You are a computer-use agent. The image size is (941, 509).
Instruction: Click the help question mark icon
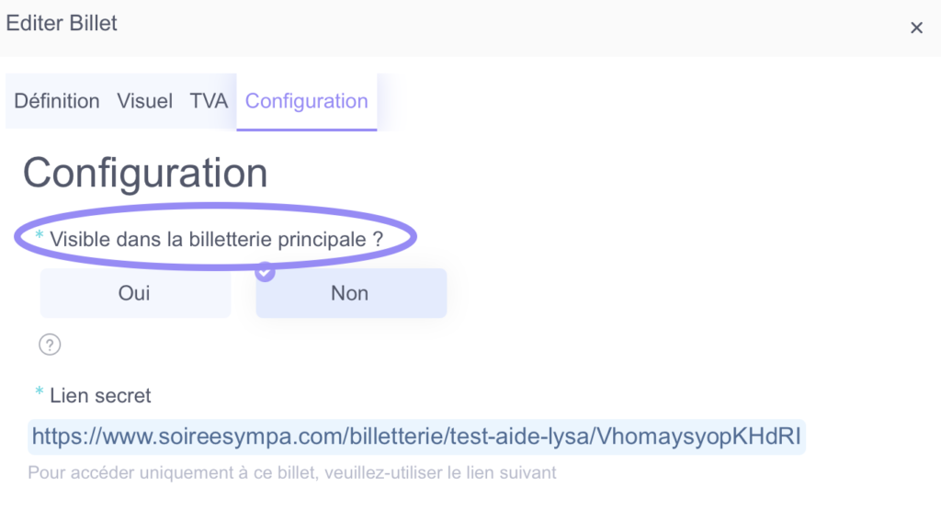50,345
